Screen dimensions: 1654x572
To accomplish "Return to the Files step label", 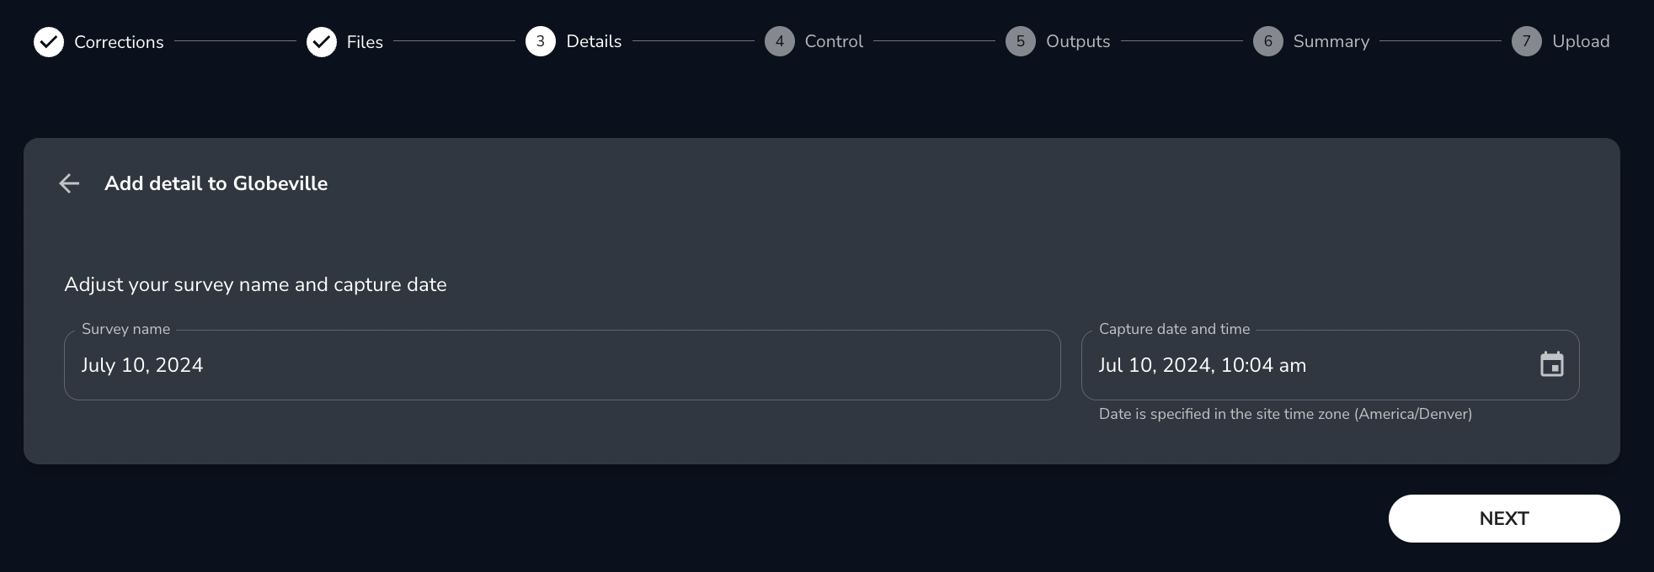I will (365, 42).
